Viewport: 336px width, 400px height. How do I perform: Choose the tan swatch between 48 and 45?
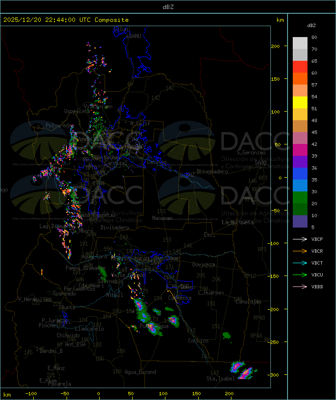(x=300, y=126)
